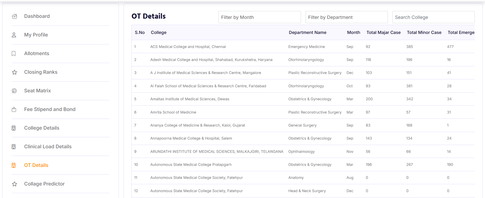
Task: Open the Filter by Department dropdown
Action: click(x=346, y=17)
